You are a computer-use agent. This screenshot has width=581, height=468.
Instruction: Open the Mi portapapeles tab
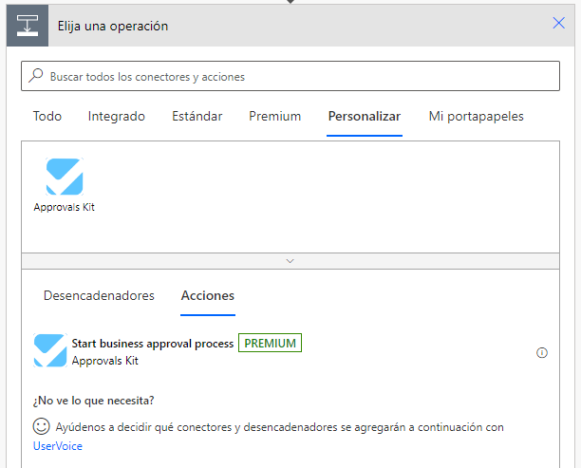point(476,116)
